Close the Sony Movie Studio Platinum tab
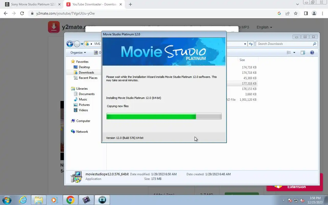Image resolution: width=328 pixels, height=205 pixels. (x=59, y=4)
